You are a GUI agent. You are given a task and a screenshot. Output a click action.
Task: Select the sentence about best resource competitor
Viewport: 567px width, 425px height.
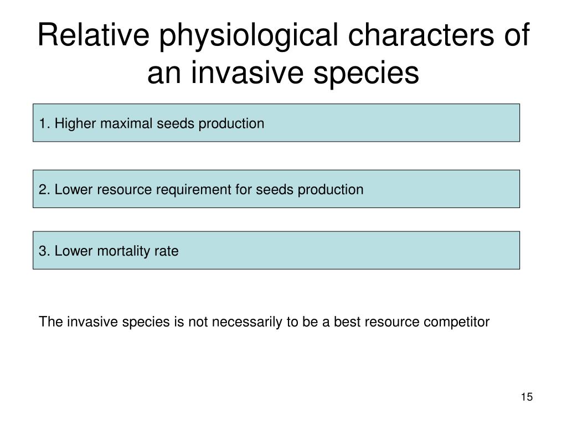pyautogui.click(x=264, y=322)
